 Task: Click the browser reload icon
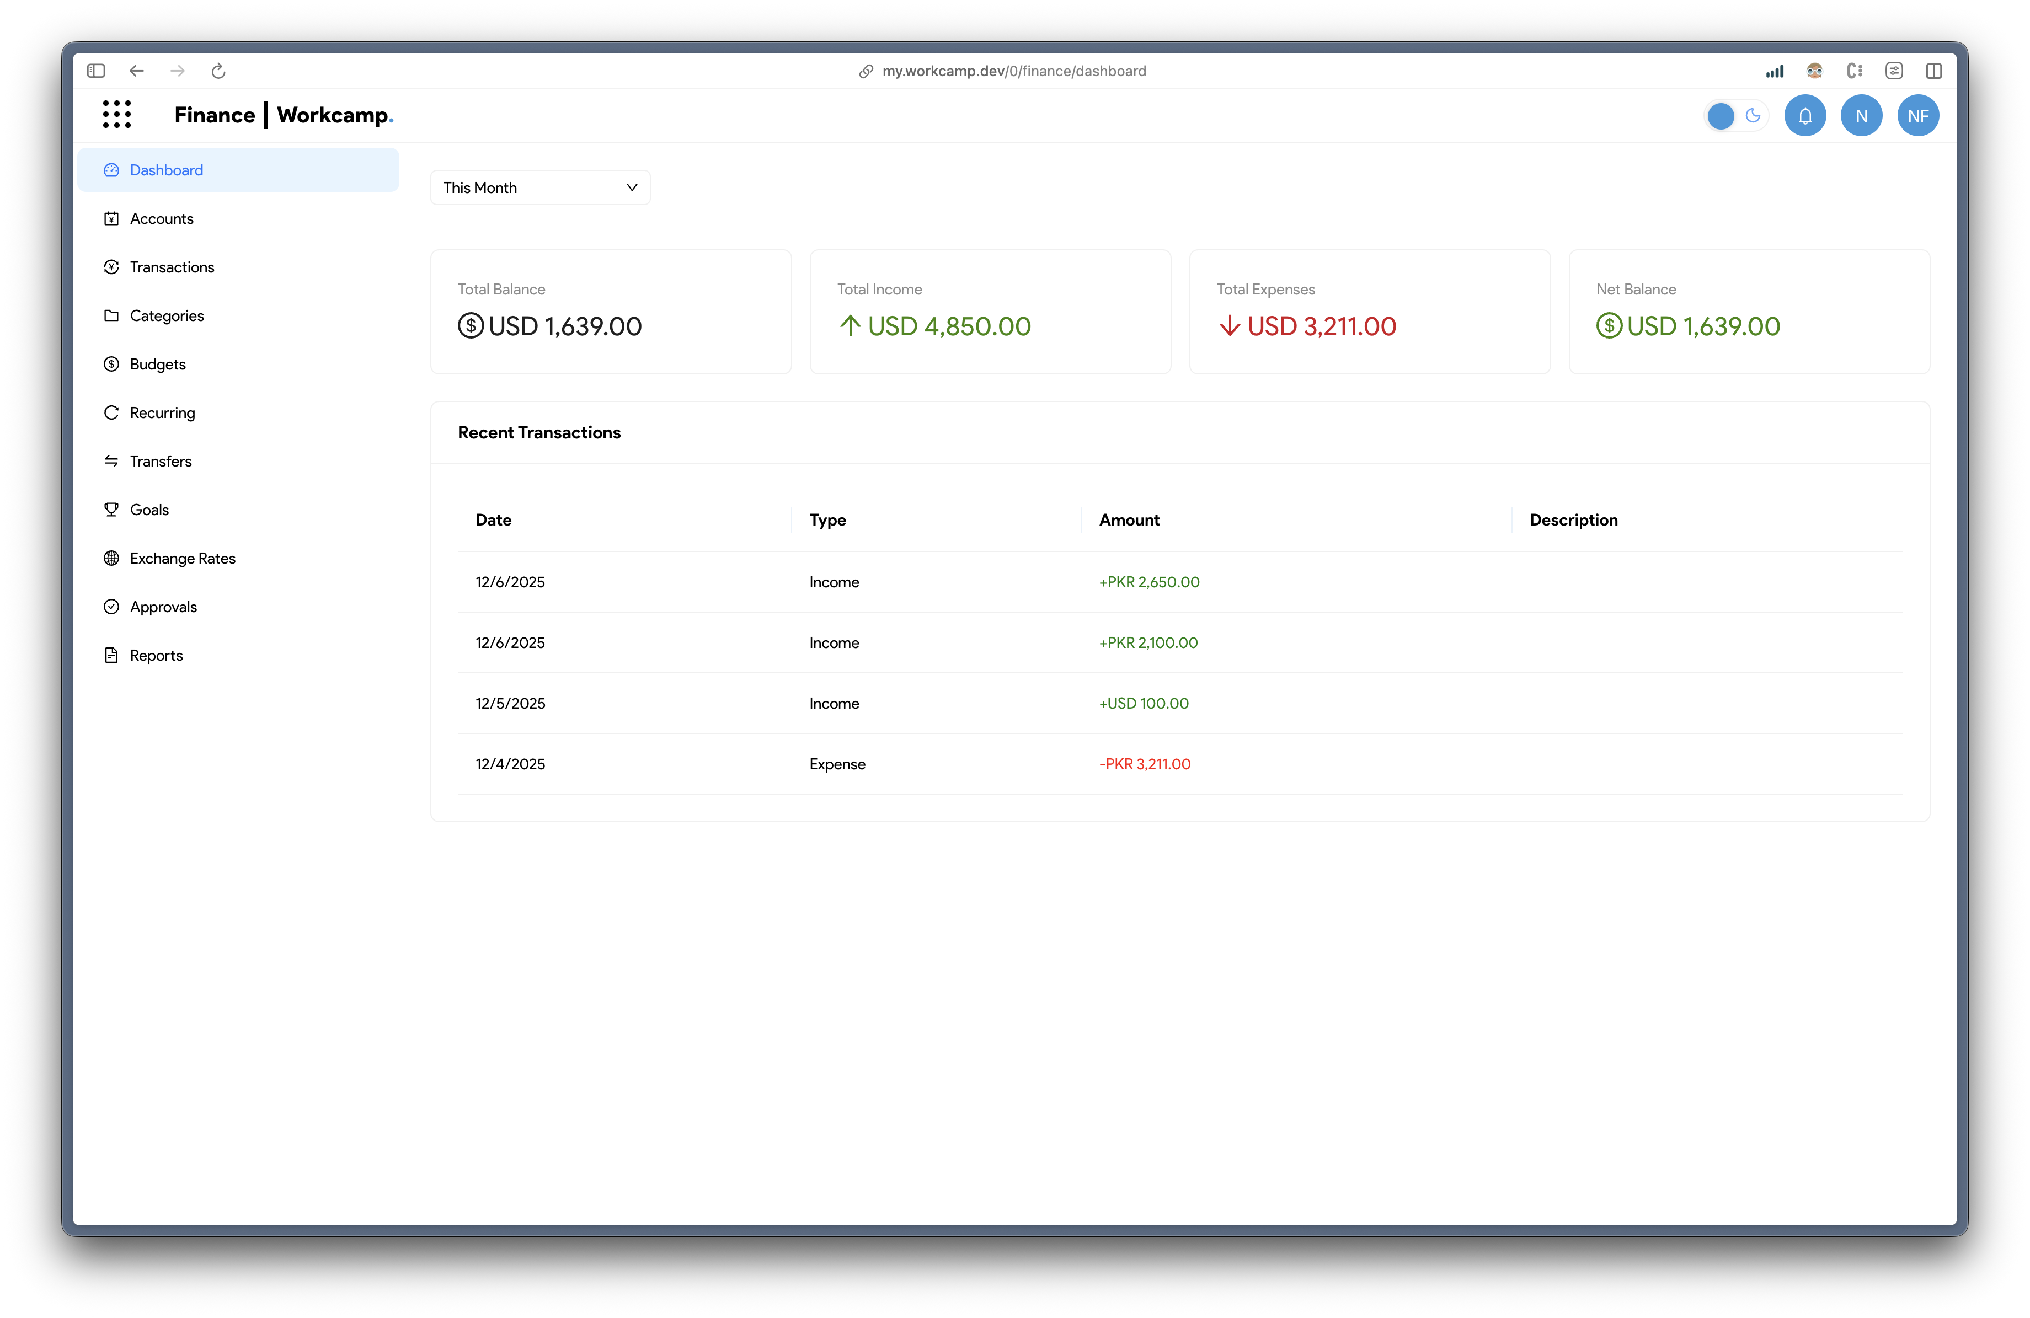point(218,71)
